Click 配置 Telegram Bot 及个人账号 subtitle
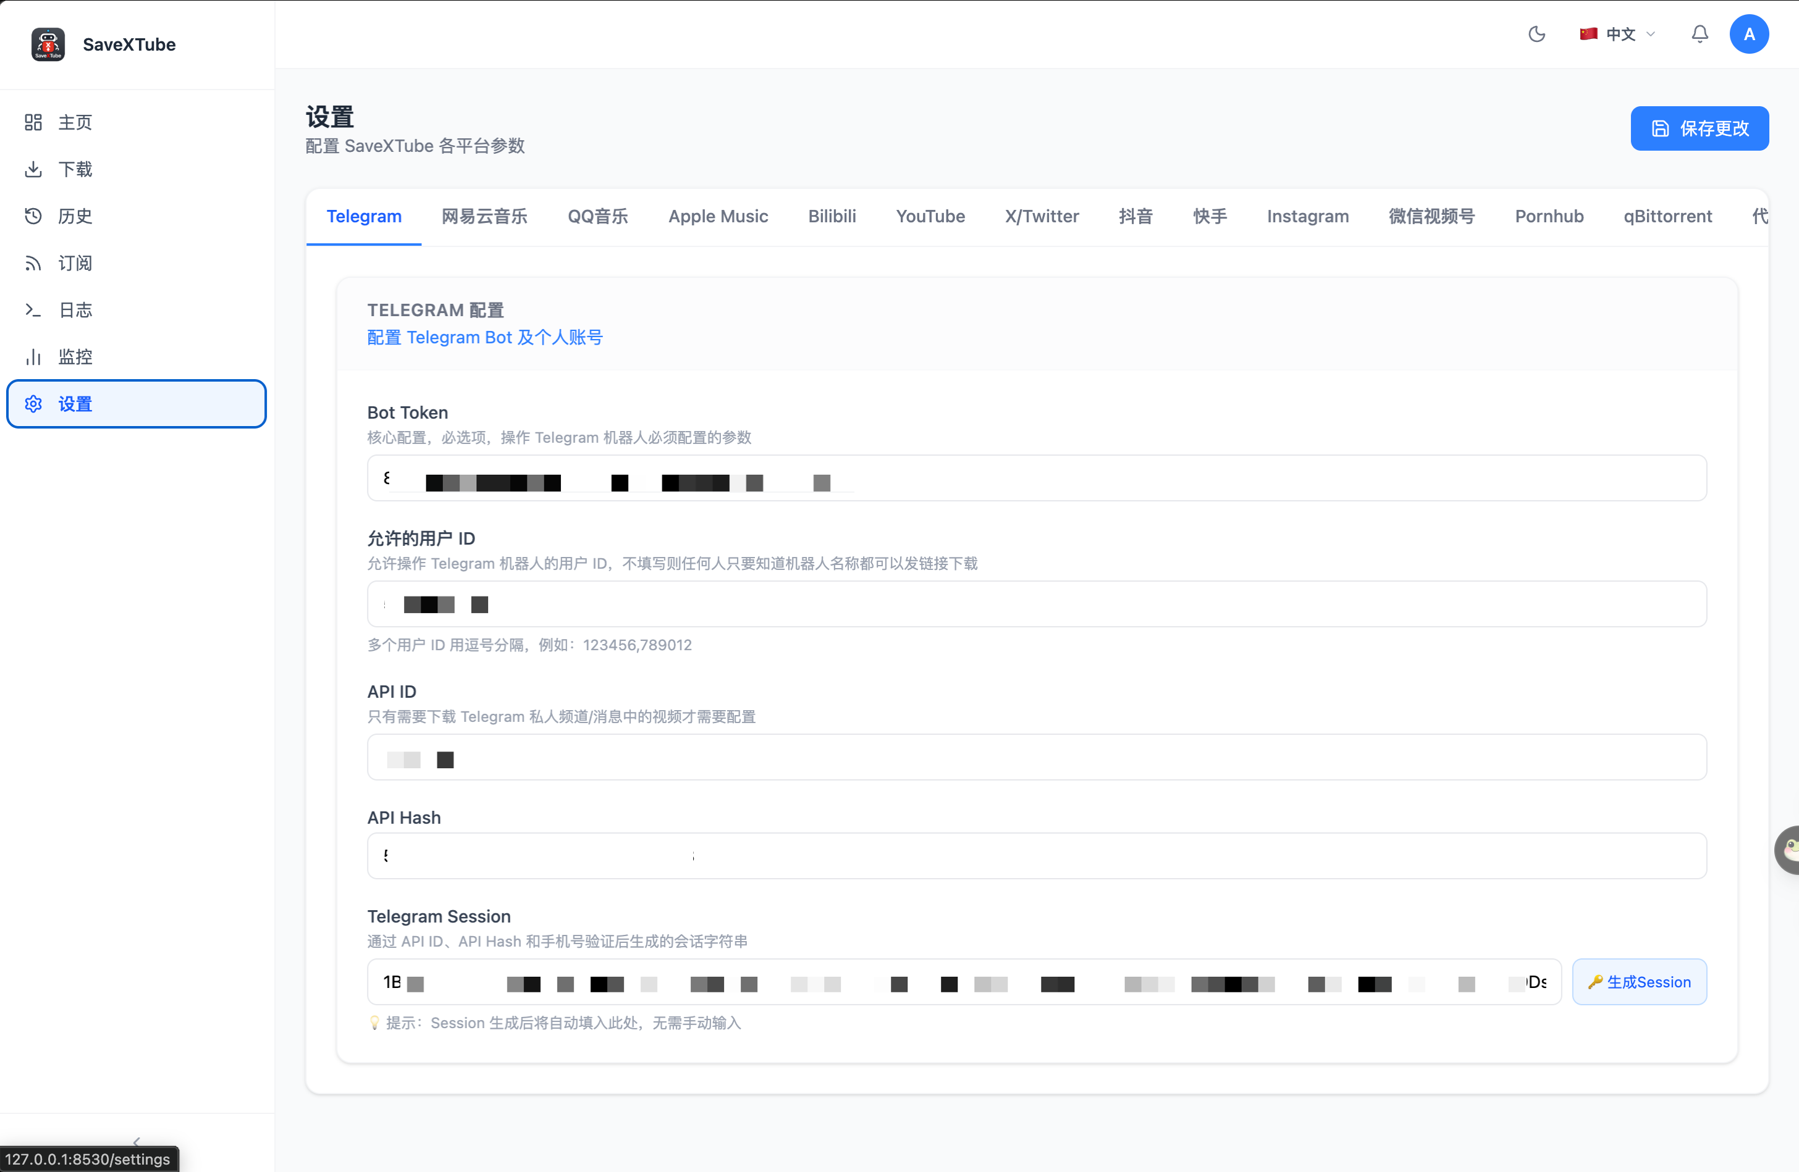The image size is (1799, 1172). (x=484, y=337)
